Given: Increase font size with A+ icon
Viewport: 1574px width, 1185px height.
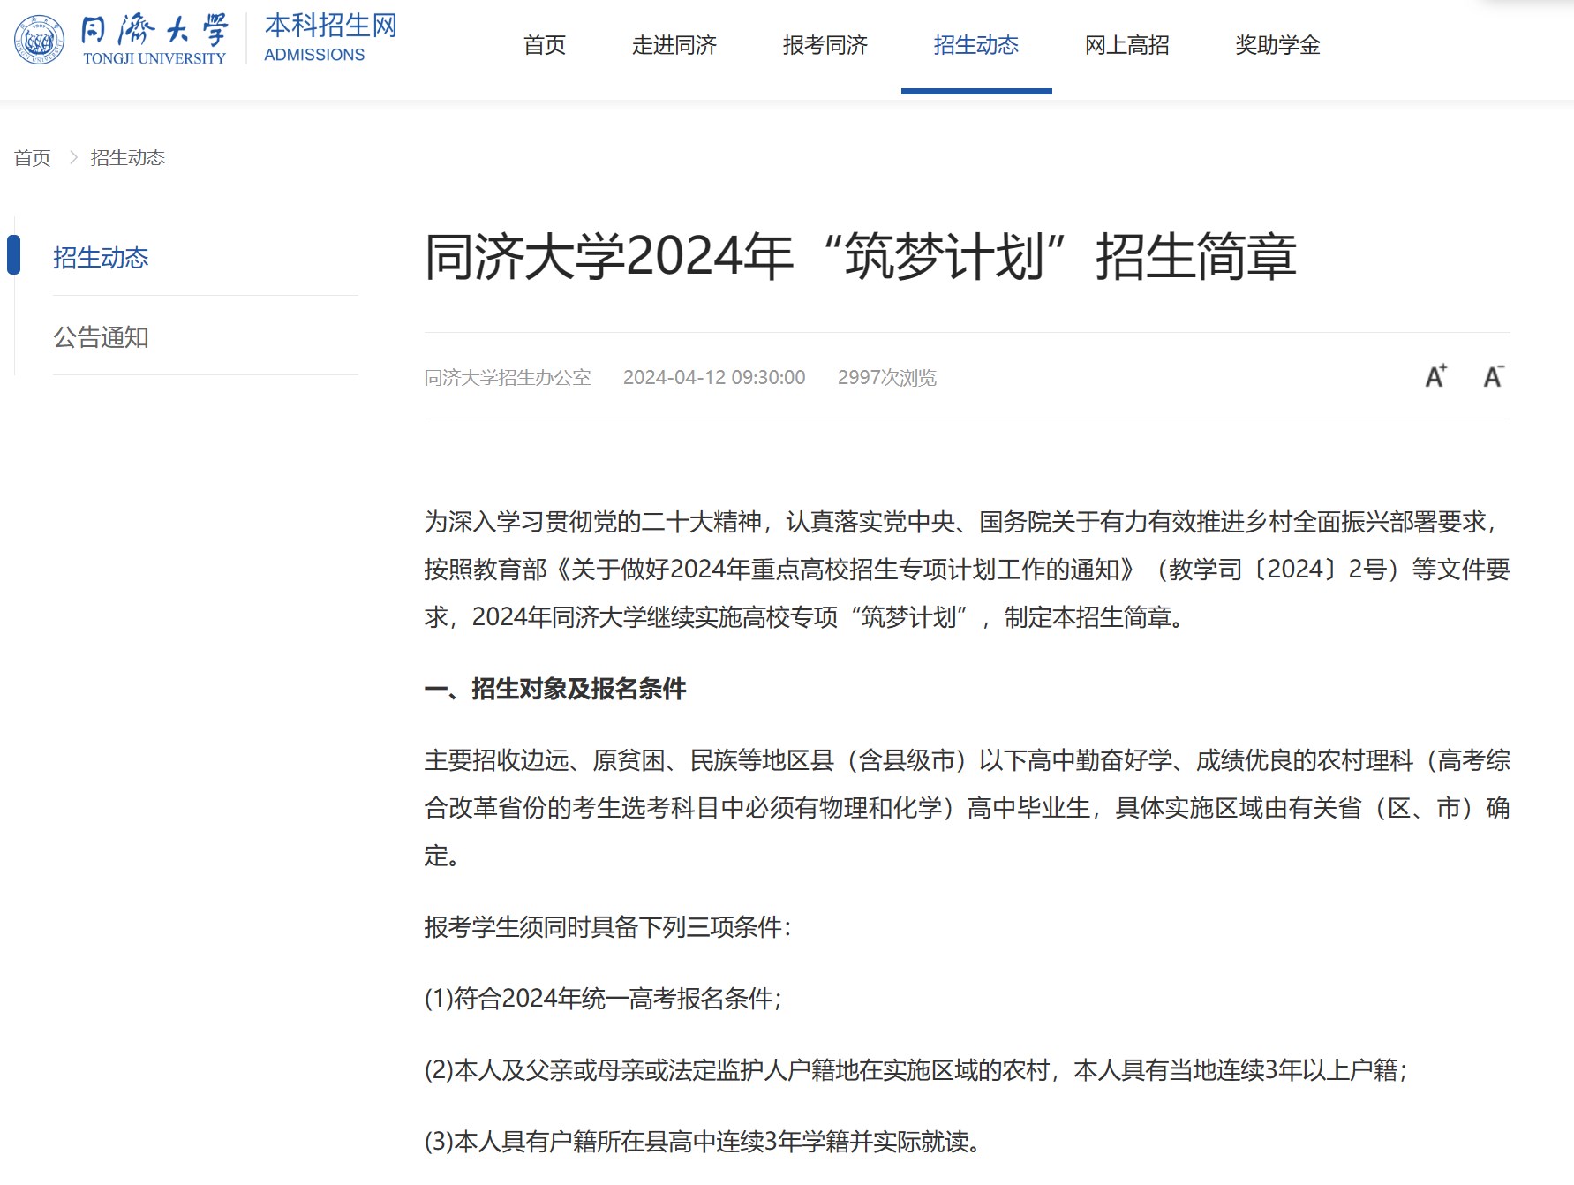Looking at the screenshot, I should coord(1436,376).
